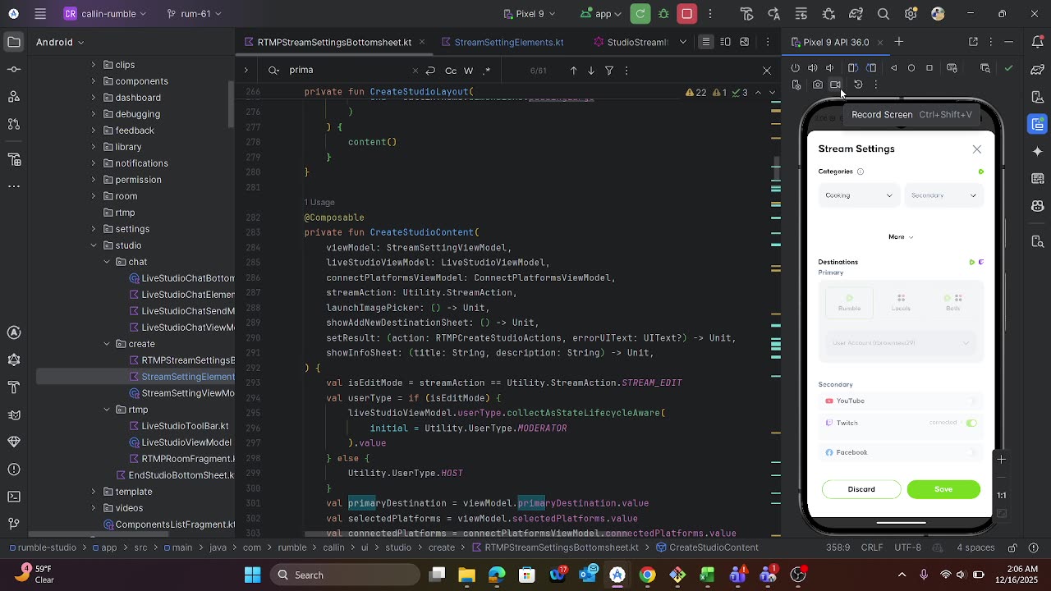The width and height of the screenshot is (1051, 591).
Task: Select Rumble as primary destination
Action: coord(849,303)
